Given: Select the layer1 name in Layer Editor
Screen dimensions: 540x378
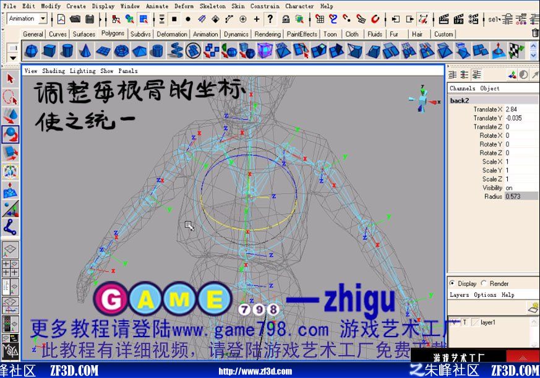Looking at the screenshot, I should [488, 322].
